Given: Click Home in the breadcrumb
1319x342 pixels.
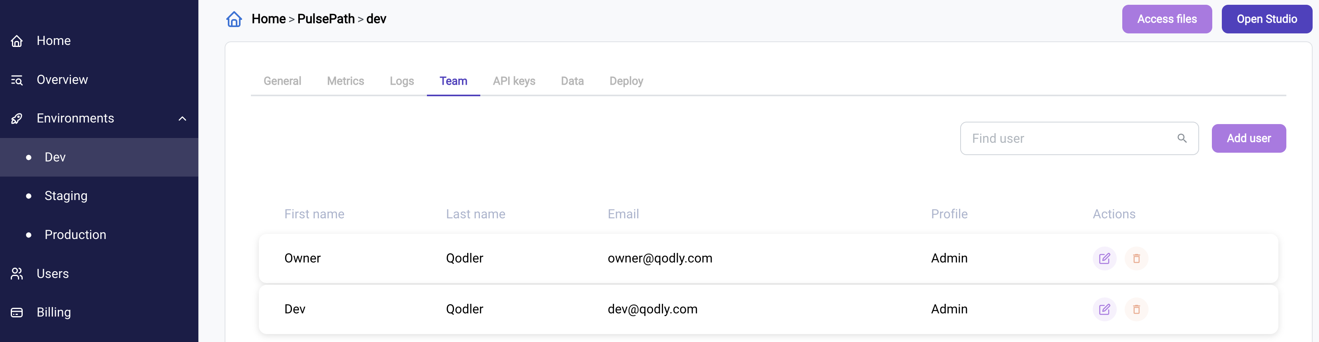Looking at the screenshot, I should 268,19.
